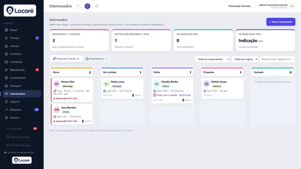Click the Proposta column header
This screenshot has height=169, width=301.
click(x=222, y=72)
